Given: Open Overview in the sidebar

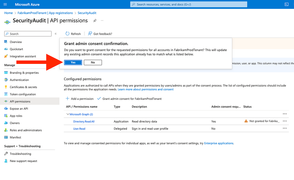Looking at the screenshot, I should pos(16,42).
